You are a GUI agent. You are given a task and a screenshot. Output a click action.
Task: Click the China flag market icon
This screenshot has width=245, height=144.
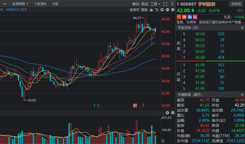179,17
